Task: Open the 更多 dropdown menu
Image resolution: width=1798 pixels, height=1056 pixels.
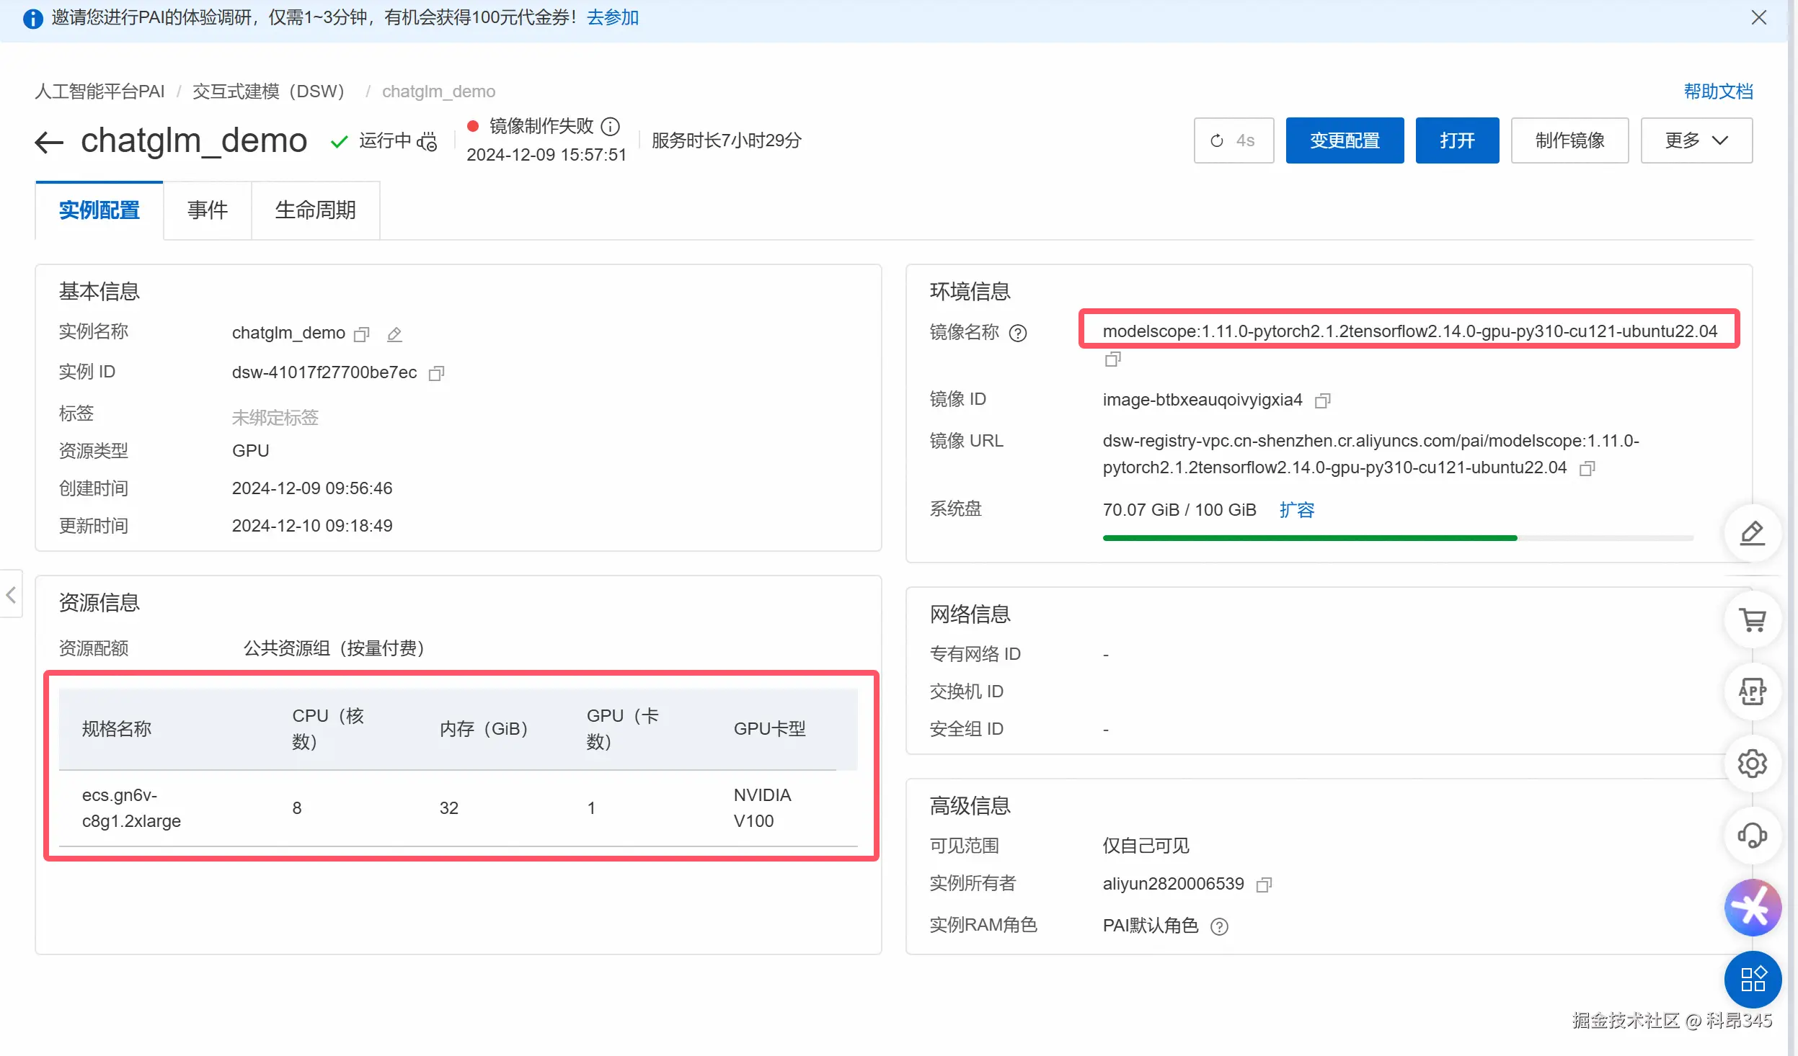Action: [1695, 140]
